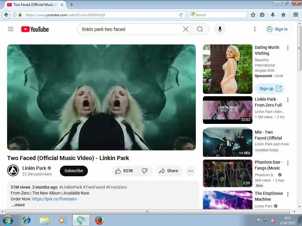Viewport: 302px width, 226px height.
Task: Click The Emptiness Machine title
Action: [x=269, y=196]
